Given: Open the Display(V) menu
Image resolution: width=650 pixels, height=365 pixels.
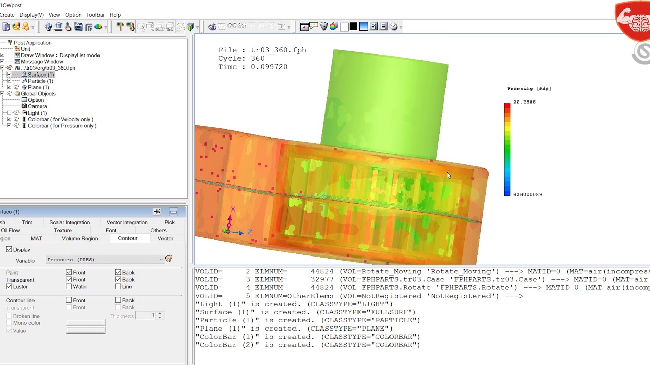Looking at the screenshot, I should (31, 15).
